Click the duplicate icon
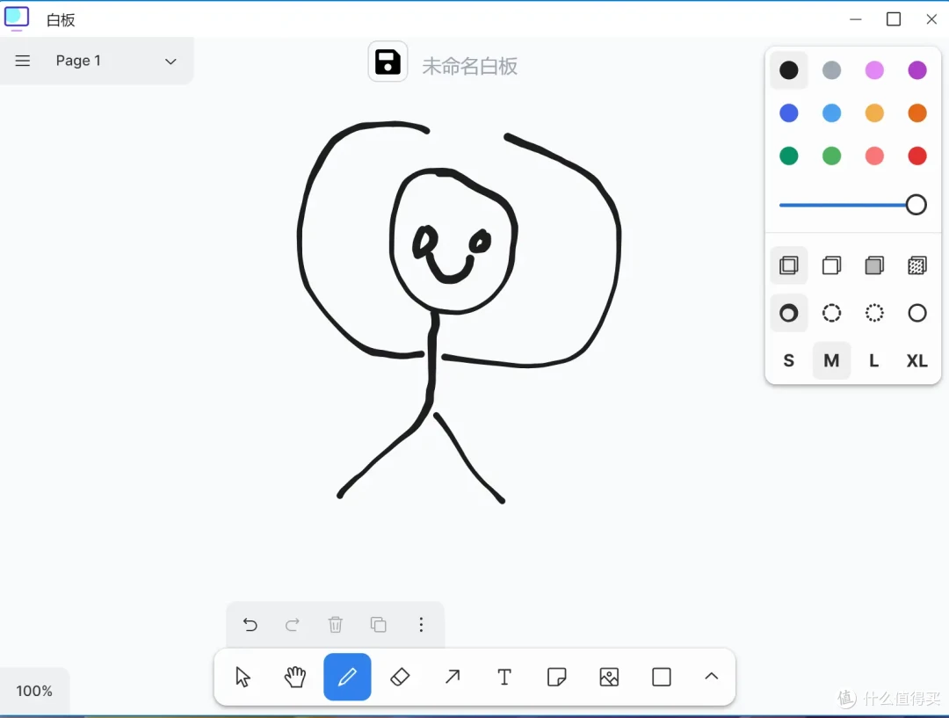949x718 pixels. click(378, 624)
